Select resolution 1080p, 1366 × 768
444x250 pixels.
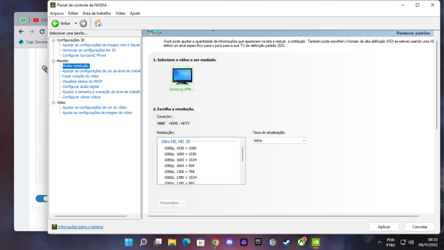179,172
